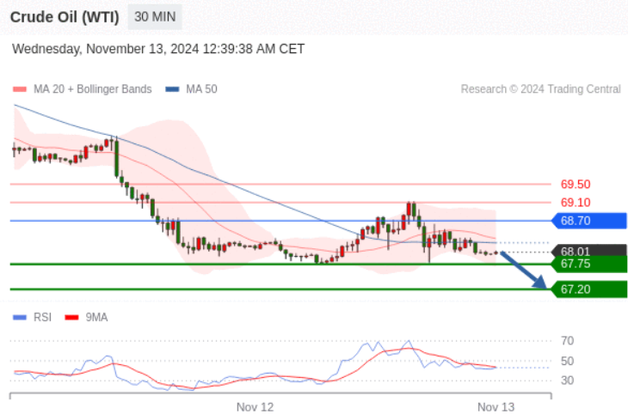Click the blue downward trend arrow
The image size is (628, 420).
(523, 271)
